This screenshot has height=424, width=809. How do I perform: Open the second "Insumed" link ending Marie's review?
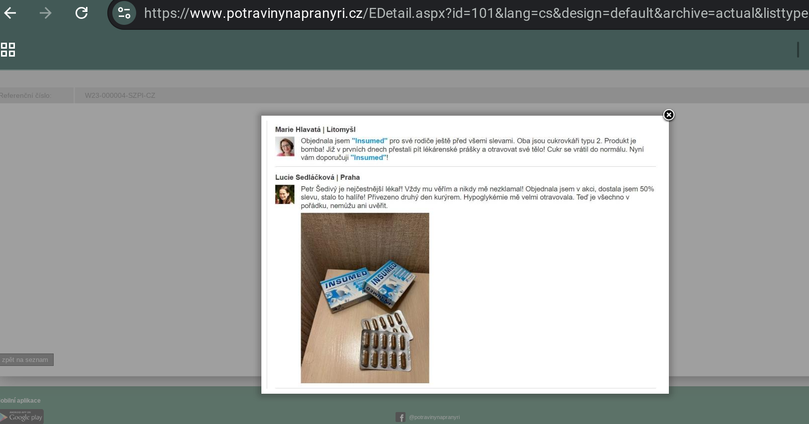coord(368,158)
